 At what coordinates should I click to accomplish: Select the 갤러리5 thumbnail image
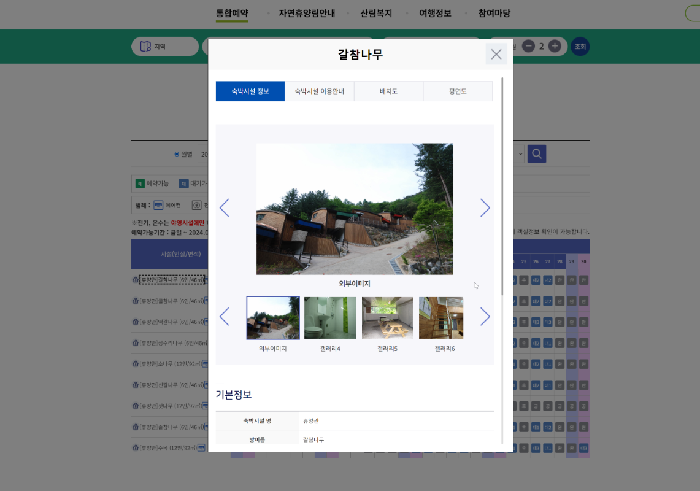point(387,317)
